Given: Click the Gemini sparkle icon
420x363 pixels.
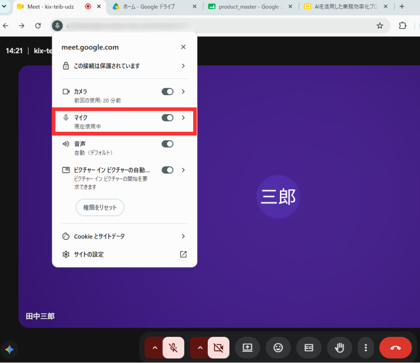Looking at the screenshot, I should click(x=9, y=349).
